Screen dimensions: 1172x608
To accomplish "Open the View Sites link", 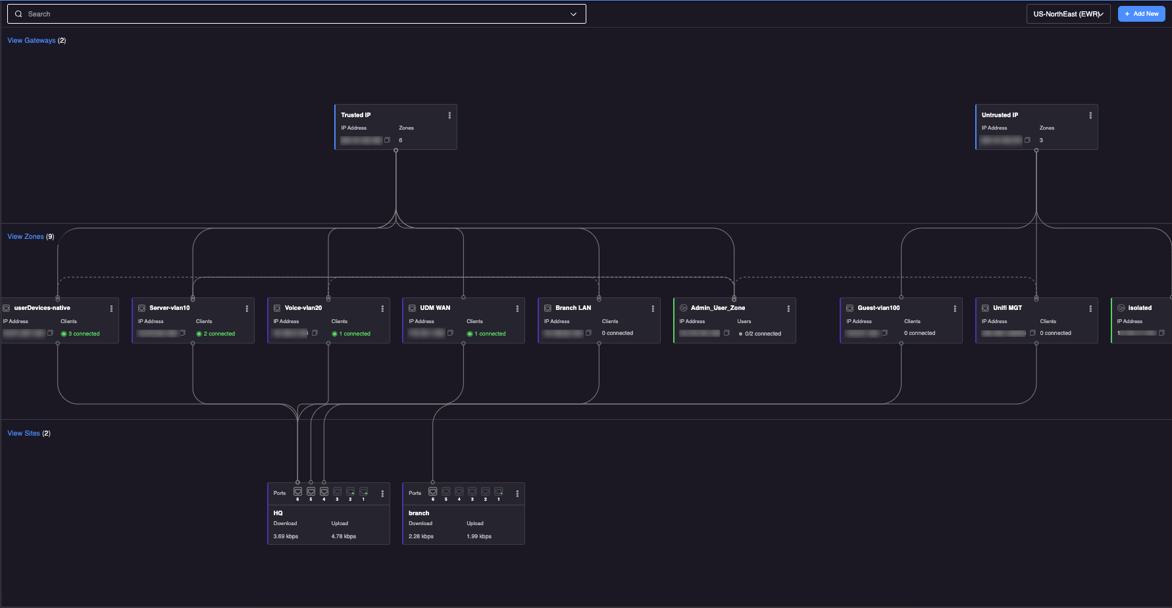I will click(23, 434).
